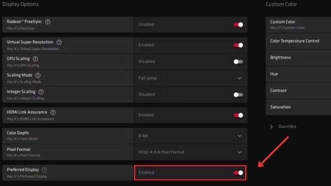Toggle HDMI Link Assurance off
The width and height of the screenshot is (331, 186).
pyautogui.click(x=238, y=115)
